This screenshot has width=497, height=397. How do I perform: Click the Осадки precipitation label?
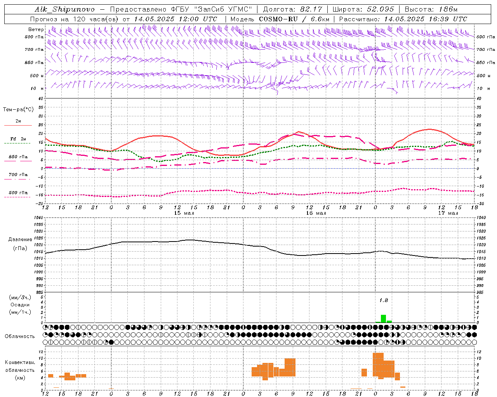point(20,305)
